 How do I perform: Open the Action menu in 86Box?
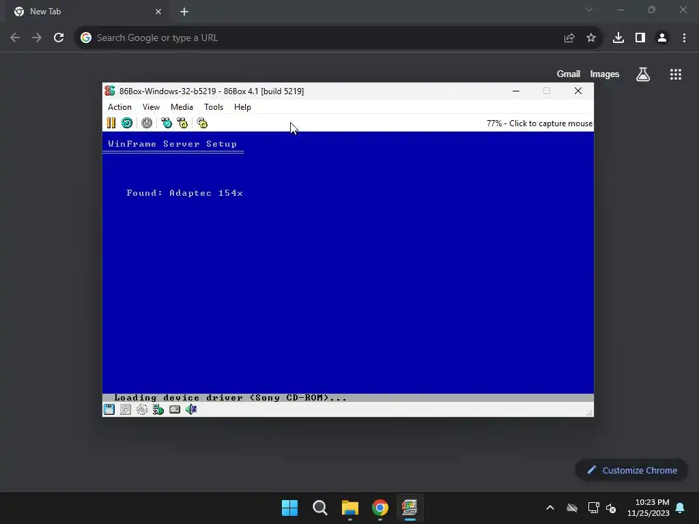click(119, 107)
